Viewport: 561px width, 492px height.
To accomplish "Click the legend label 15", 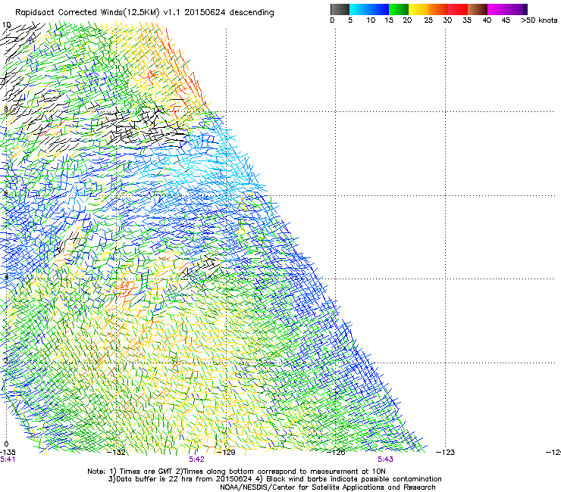I will [x=389, y=20].
